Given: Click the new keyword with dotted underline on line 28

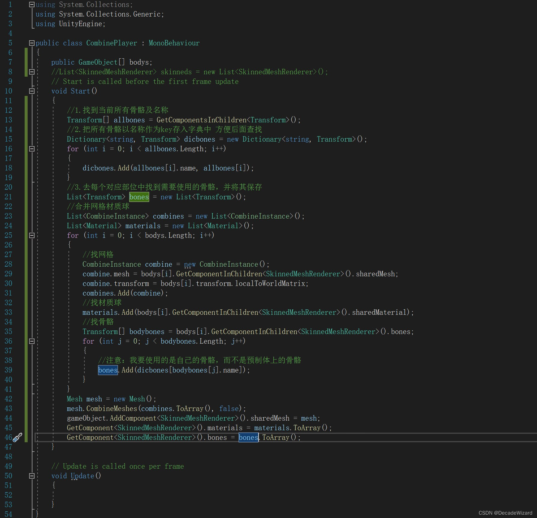Looking at the screenshot, I should (x=190, y=264).
